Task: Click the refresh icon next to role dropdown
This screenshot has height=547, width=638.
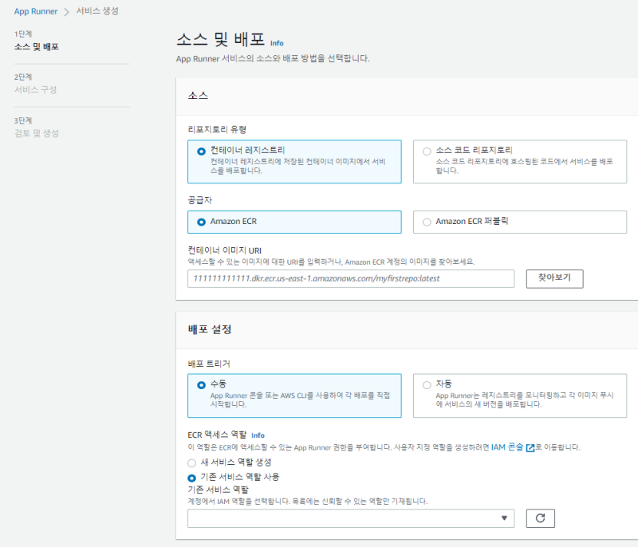Action: 540,518
